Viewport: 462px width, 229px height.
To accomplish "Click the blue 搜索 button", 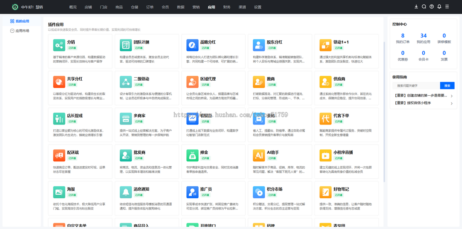I will tap(447, 86).
